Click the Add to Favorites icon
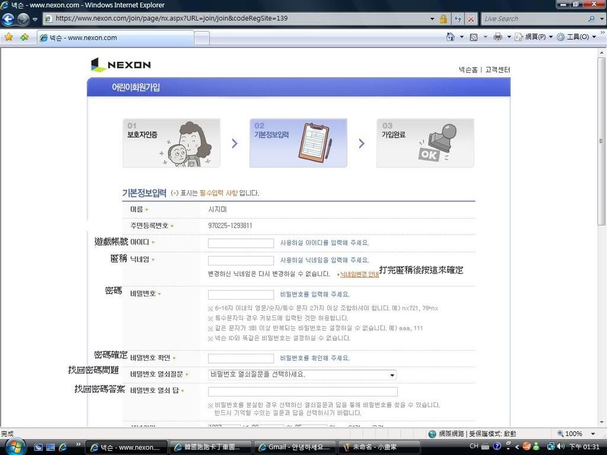607x455 pixels. [x=24, y=37]
